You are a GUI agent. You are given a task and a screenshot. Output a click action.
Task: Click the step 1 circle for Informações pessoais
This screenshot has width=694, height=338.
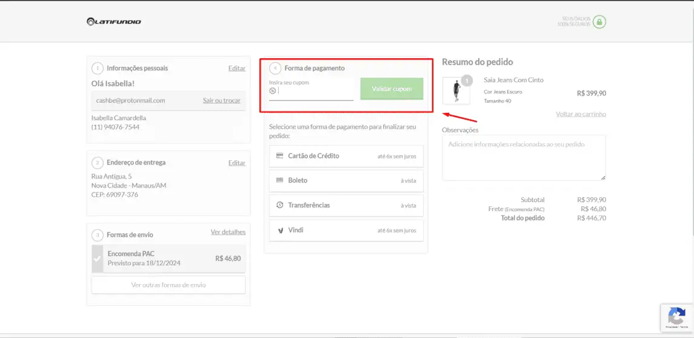point(97,68)
